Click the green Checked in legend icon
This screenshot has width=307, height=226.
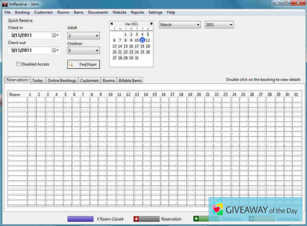196,218
